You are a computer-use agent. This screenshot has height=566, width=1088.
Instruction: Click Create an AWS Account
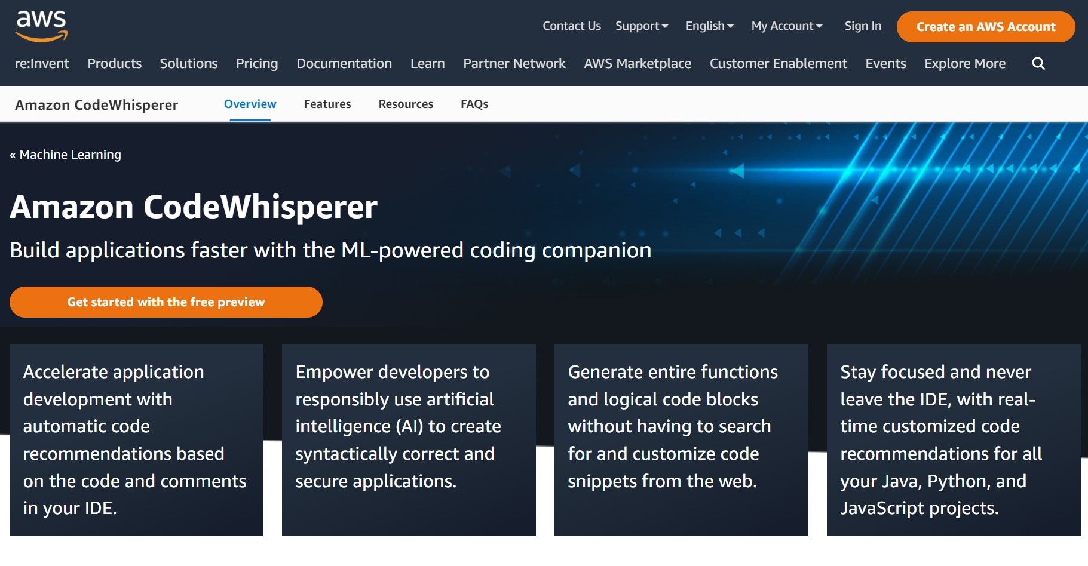pos(985,27)
